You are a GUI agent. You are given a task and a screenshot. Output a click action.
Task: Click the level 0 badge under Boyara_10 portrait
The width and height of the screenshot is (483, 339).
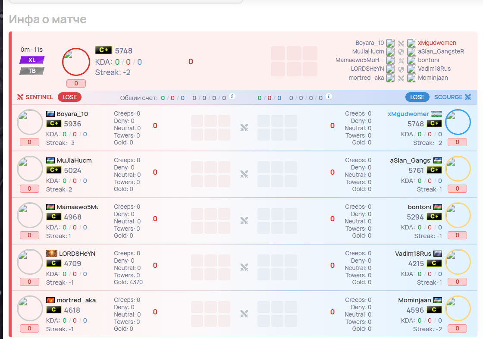coord(30,142)
